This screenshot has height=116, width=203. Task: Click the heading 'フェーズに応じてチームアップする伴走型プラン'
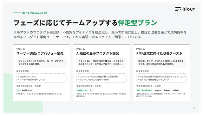click(85, 23)
